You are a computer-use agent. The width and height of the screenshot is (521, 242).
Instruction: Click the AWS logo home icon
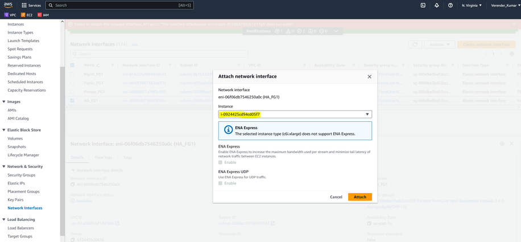pyautogui.click(x=8, y=5)
